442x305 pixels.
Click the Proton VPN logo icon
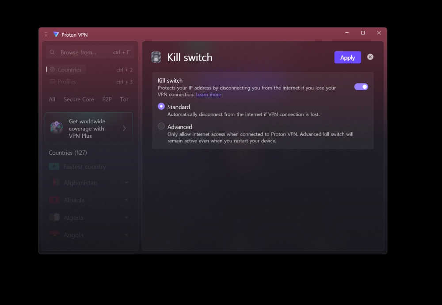56,34
